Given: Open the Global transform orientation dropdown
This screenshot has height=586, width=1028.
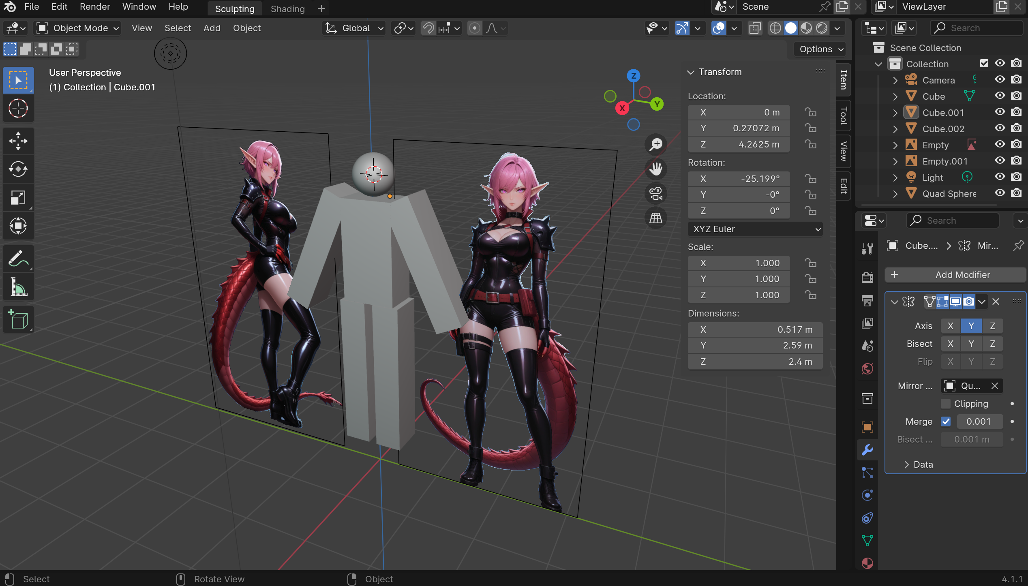Looking at the screenshot, I should 353,28.
